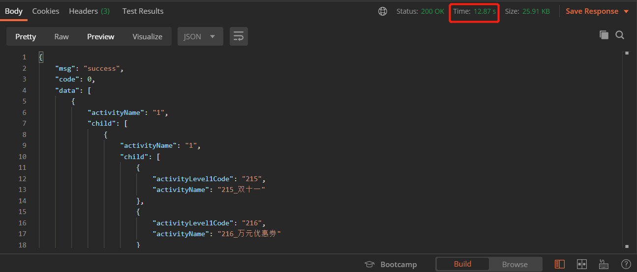Switch to two-pane view icon
637x272 pixels.
coord(582,264)
